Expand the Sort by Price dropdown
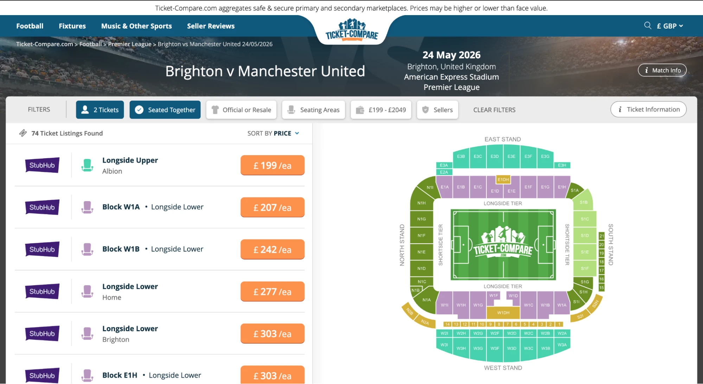This screenshot has height=384, width=703. [274, 133]
